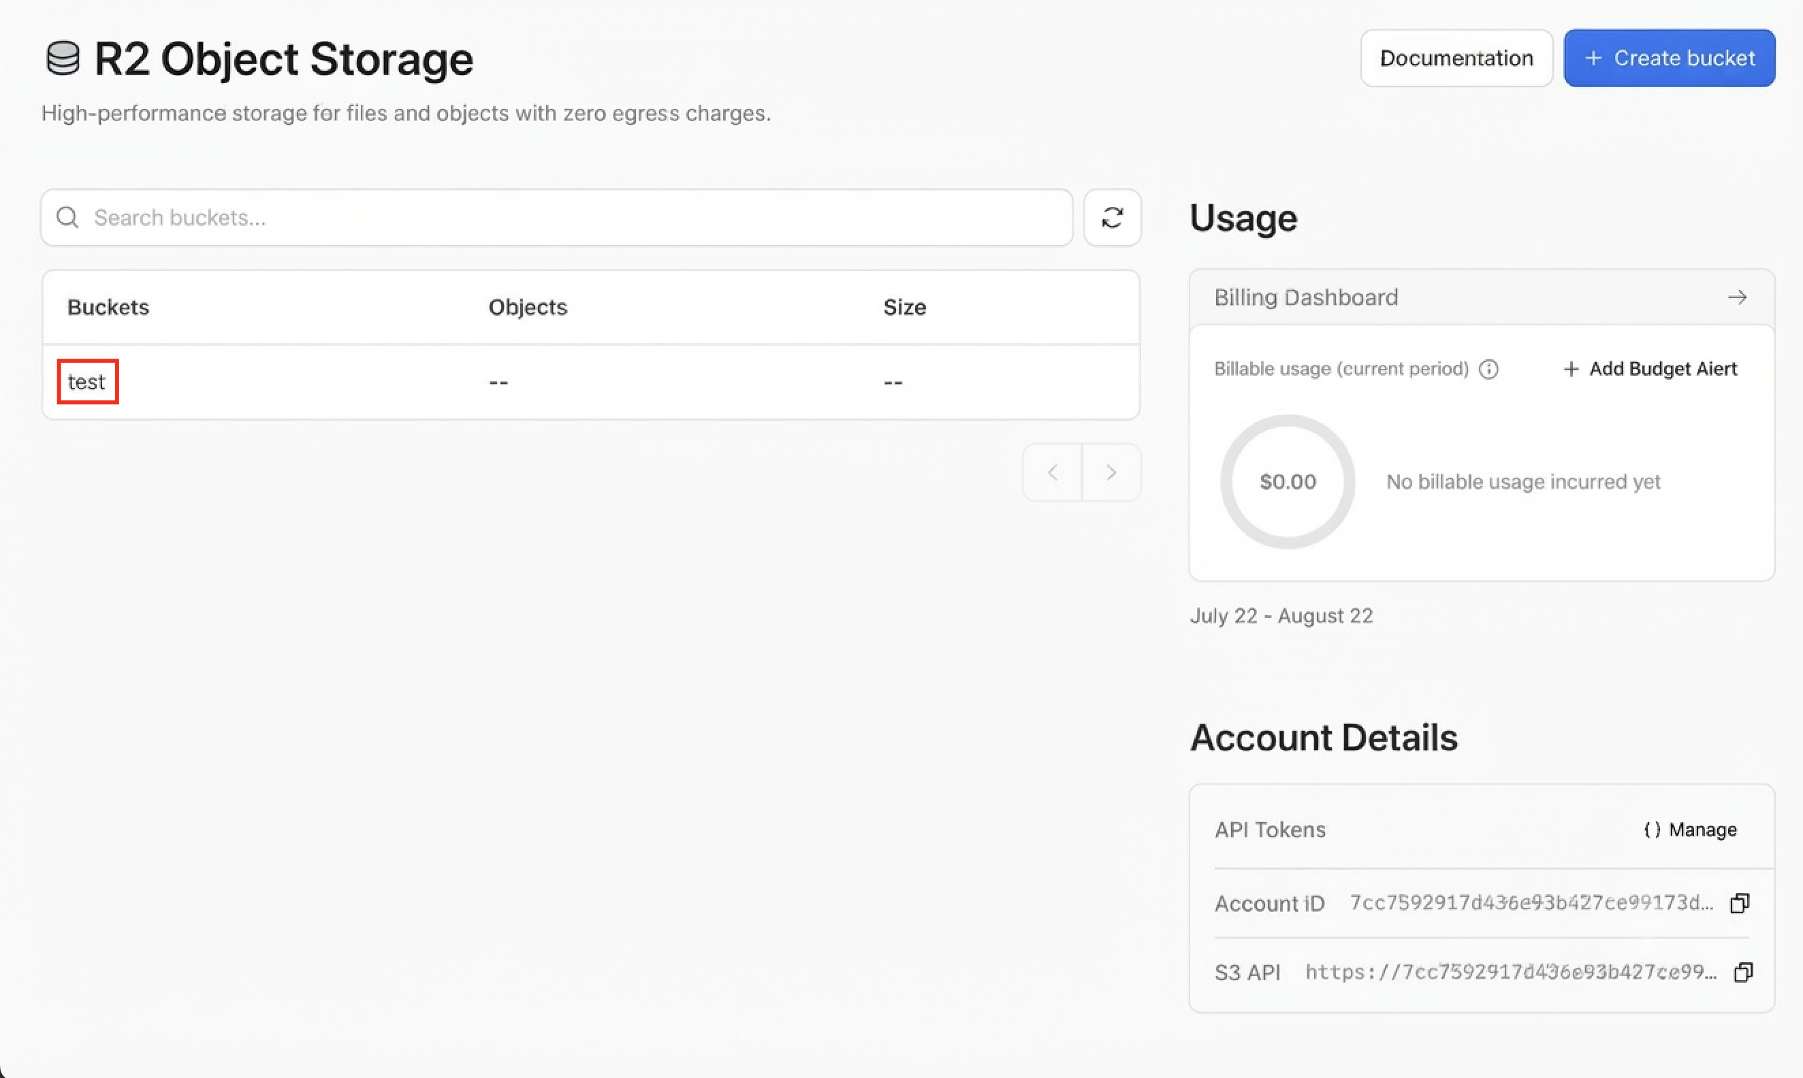
Task: Click the $0.00 usage ring
Action: pos(1288,482)
